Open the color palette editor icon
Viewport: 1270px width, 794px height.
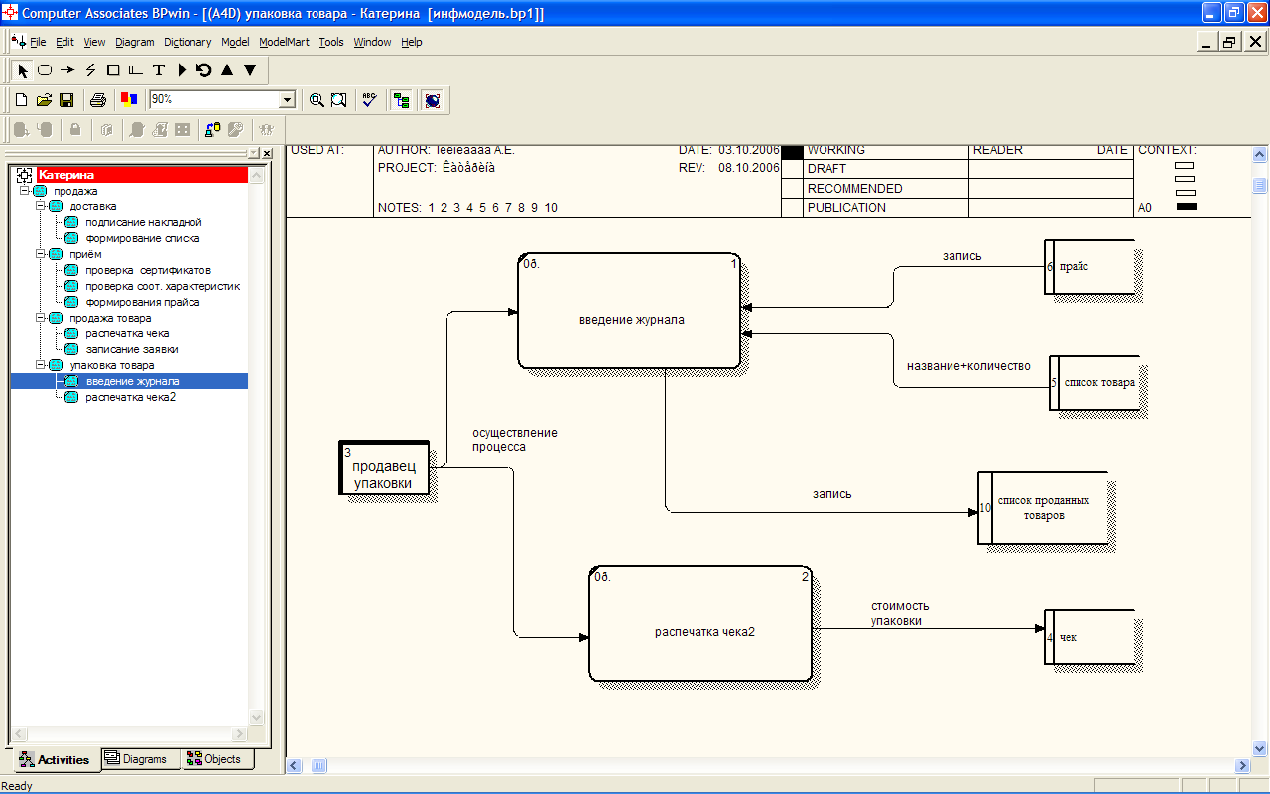point(128,100)
